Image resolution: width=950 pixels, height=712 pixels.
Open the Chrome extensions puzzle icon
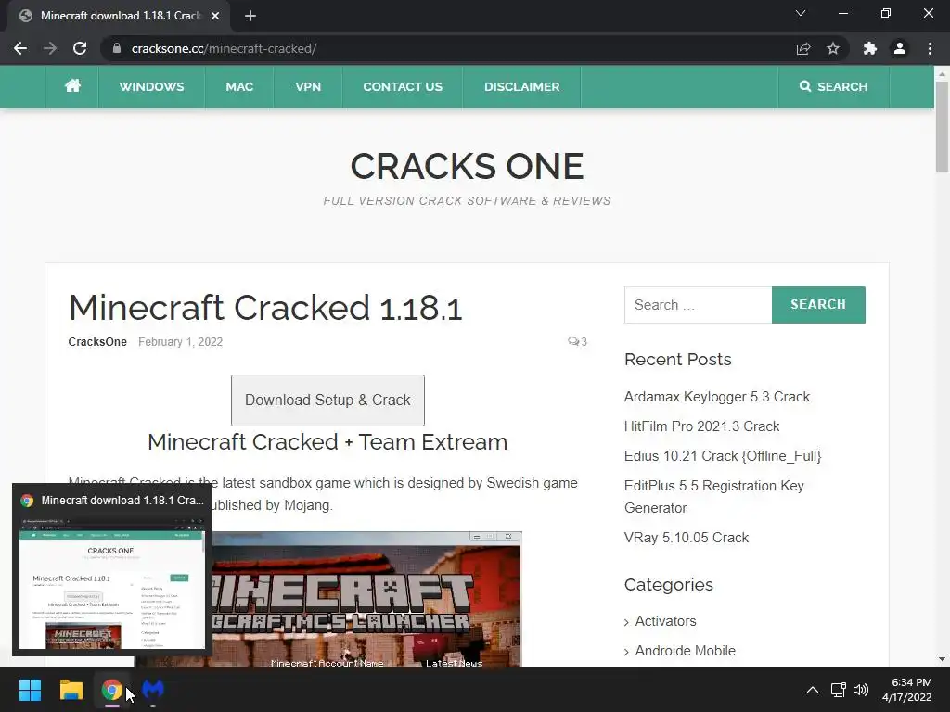pyautogui.click(x=870, y=48)
